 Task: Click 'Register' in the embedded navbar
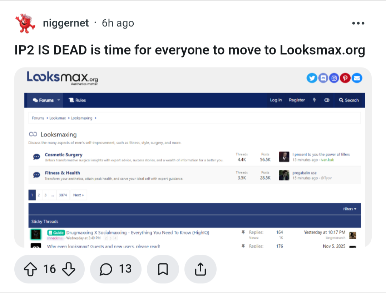pos(297,100)
